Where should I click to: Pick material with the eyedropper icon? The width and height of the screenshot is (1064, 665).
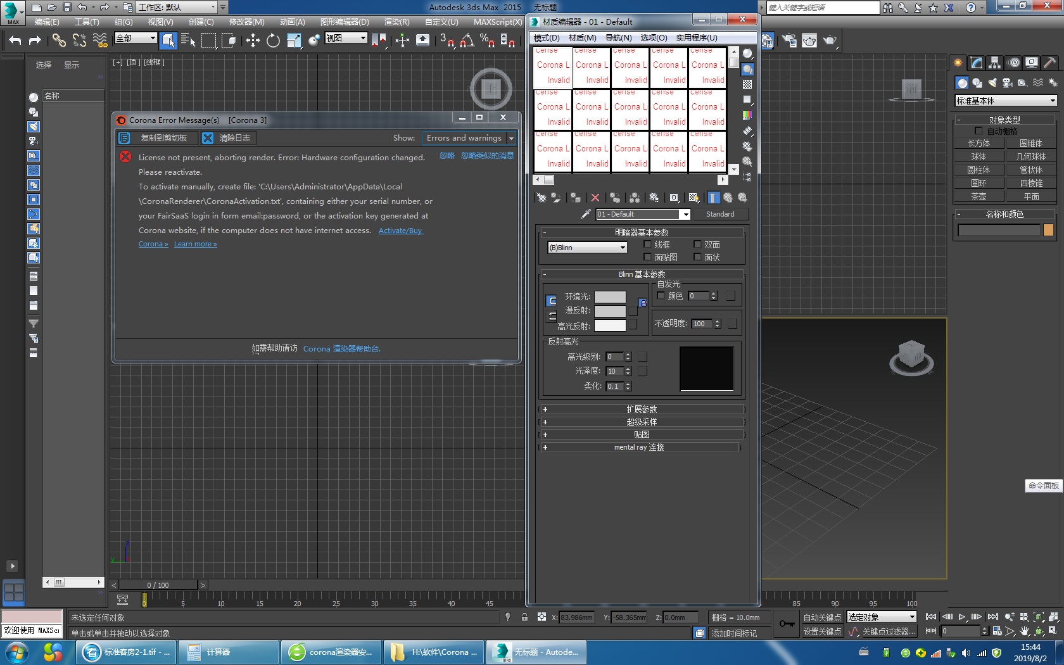pos(586,214)
